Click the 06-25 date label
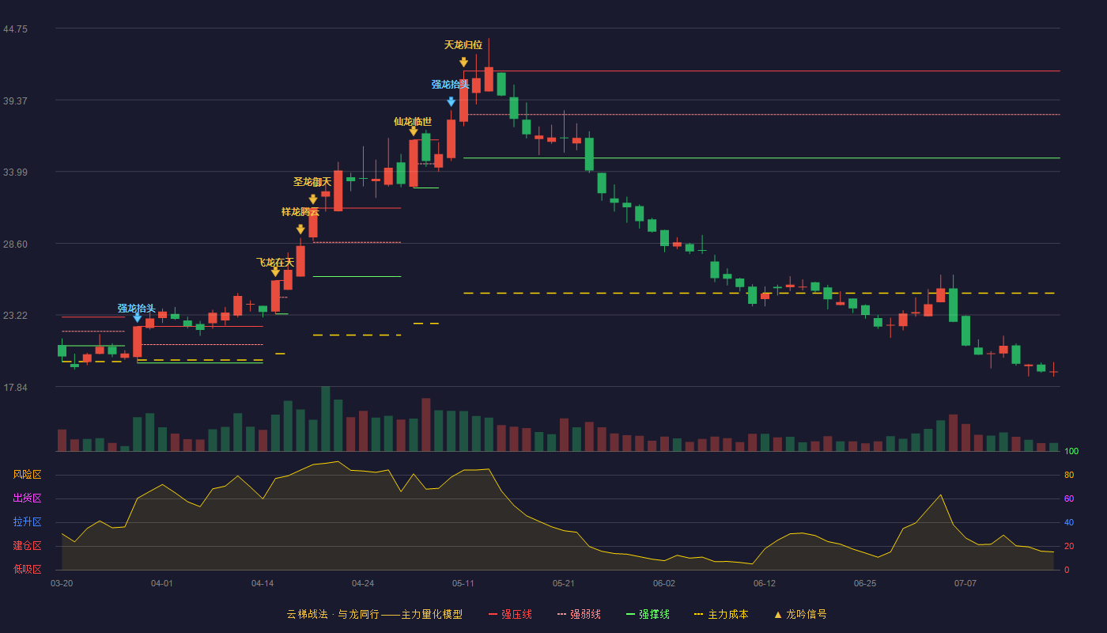 865,583
